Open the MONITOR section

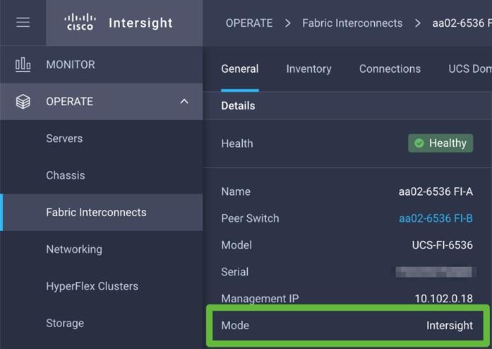102,65
